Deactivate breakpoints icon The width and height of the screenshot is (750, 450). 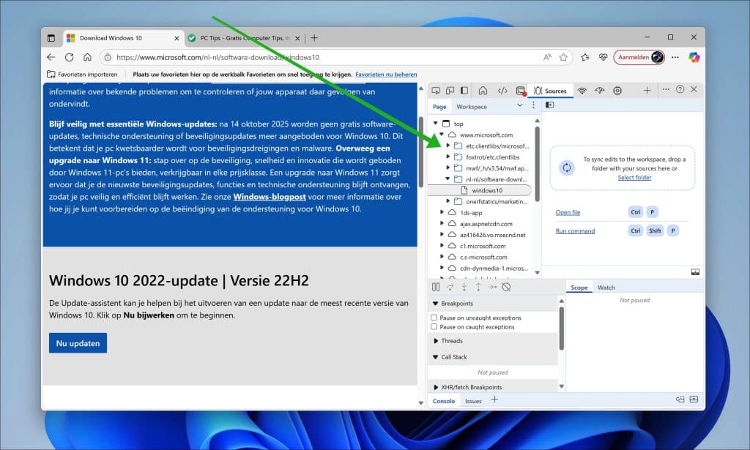tap(507, 287)
